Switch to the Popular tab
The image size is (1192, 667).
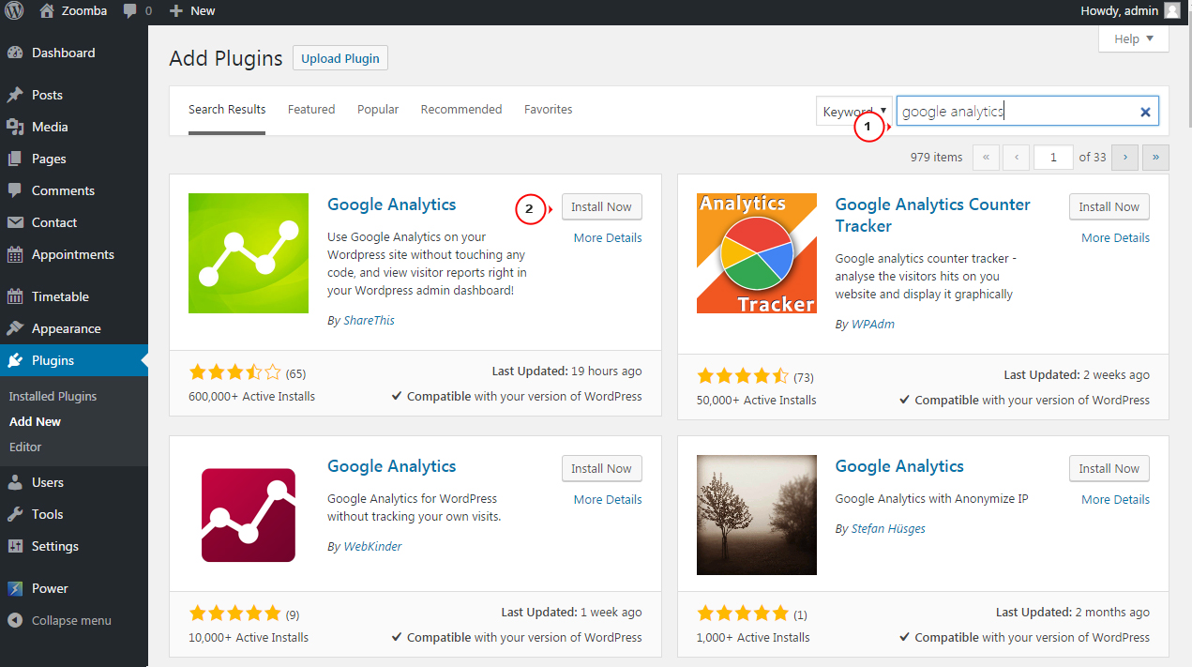pyautogui.click(x=378, y=110)
